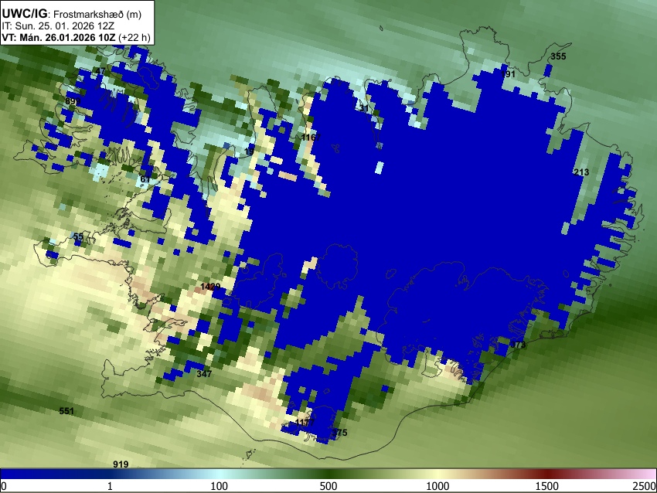Screen dimensions: 657x493
Task: Select the 1177 value label
Action: coord(305,422)
